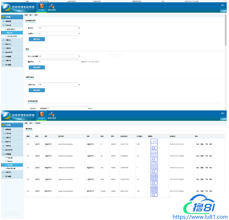Screen dimensions: 229x220
Task: Click the system globe logo in upper header
Action: 6,8
